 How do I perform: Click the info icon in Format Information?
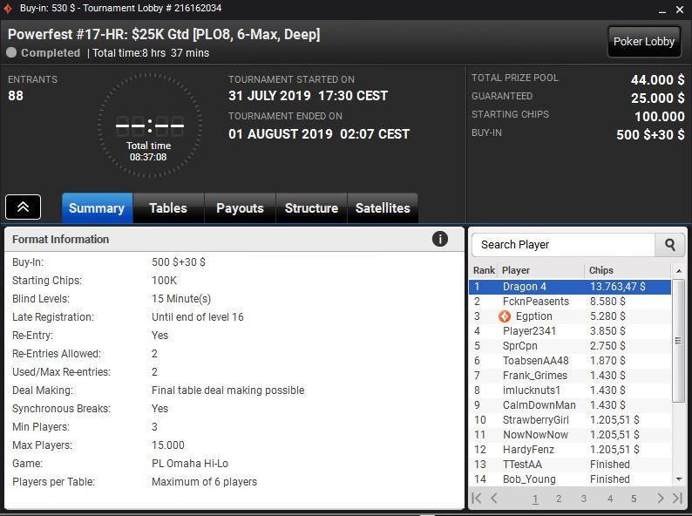tap(439, 239)
